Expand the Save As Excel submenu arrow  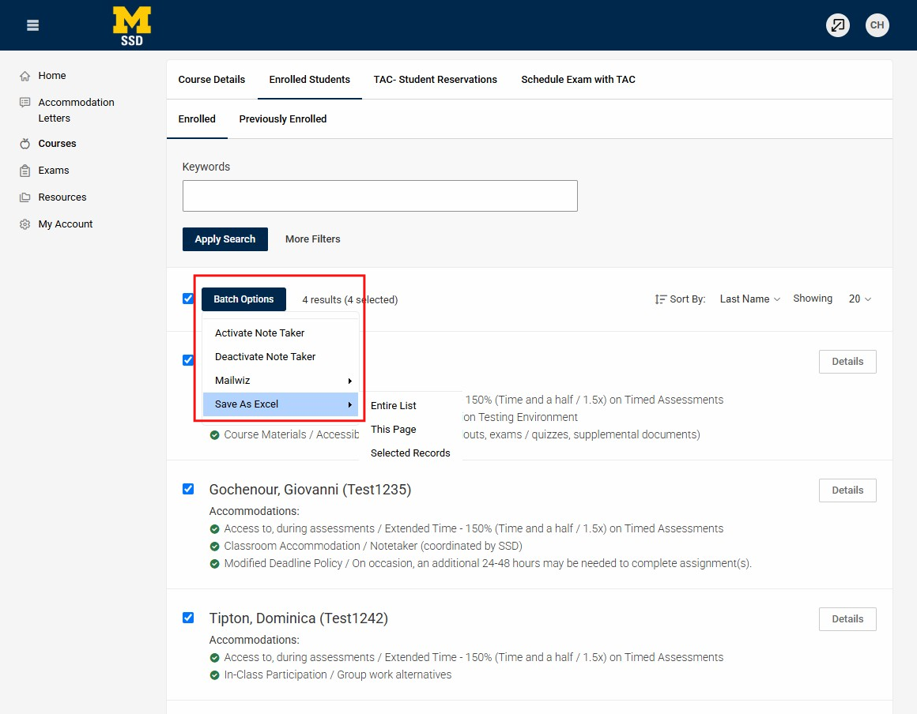tap(349, 404)
